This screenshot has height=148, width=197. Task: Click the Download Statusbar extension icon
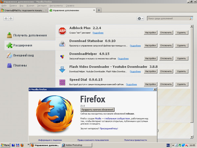coord(62,44)
